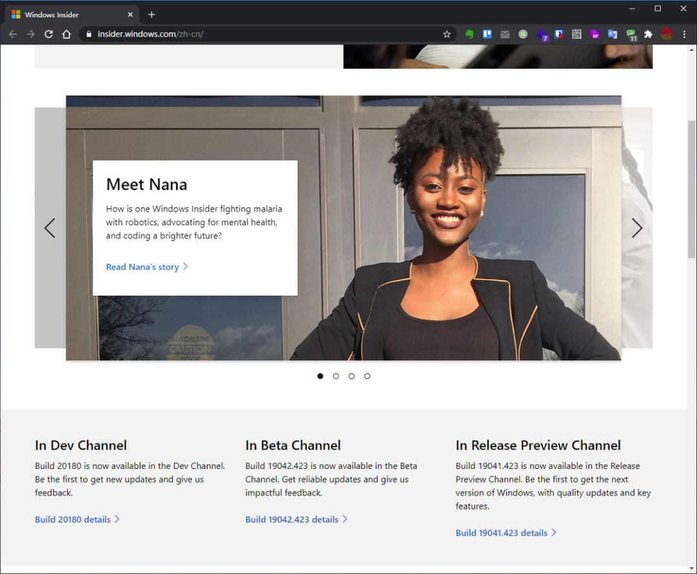Open the QR code extension
The height and width of the screenshot is (574, 697).
(x=576, y=34)
